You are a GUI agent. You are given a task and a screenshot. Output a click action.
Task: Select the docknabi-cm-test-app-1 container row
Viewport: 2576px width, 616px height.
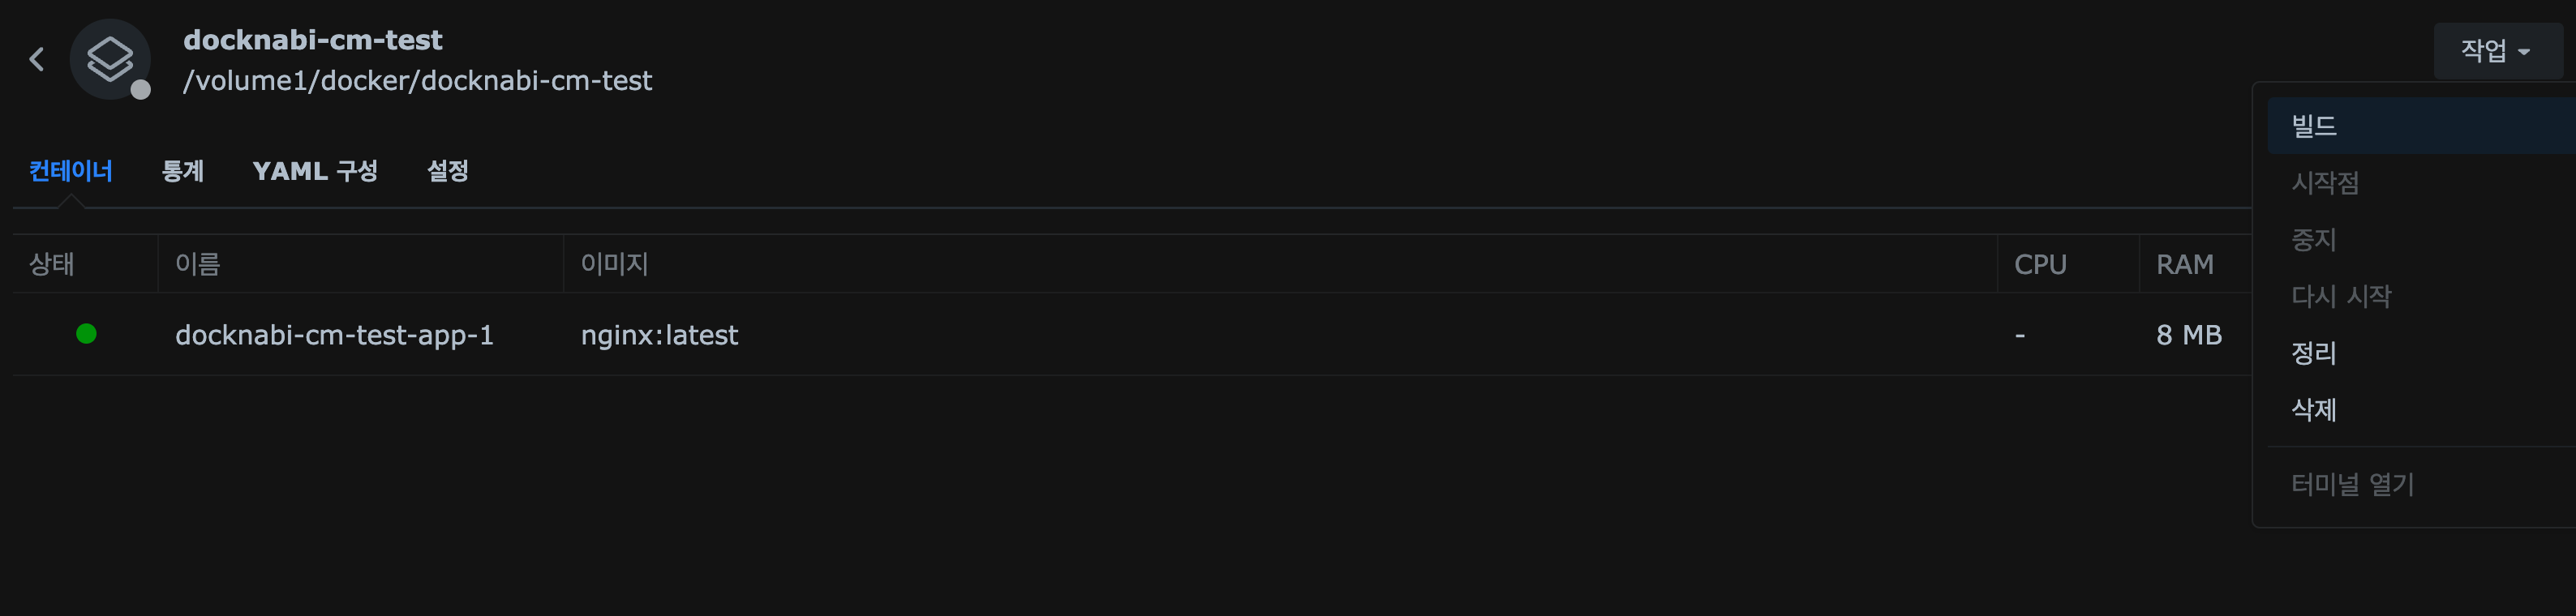coord(334,335)
